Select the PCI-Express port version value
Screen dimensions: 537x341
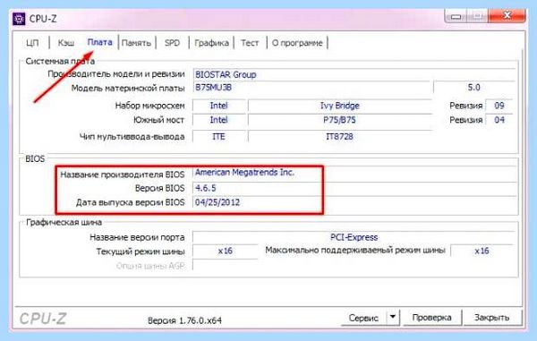[354, 237]
